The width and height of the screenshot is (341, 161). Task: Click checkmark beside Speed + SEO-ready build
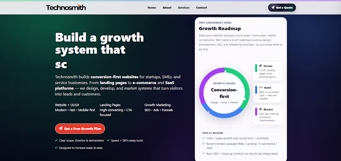click(108, 140)
